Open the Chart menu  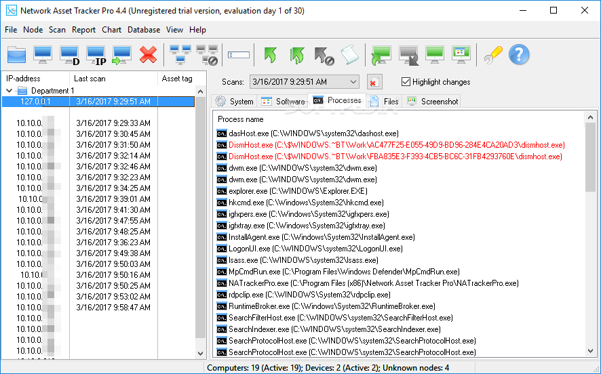point(111,30)
